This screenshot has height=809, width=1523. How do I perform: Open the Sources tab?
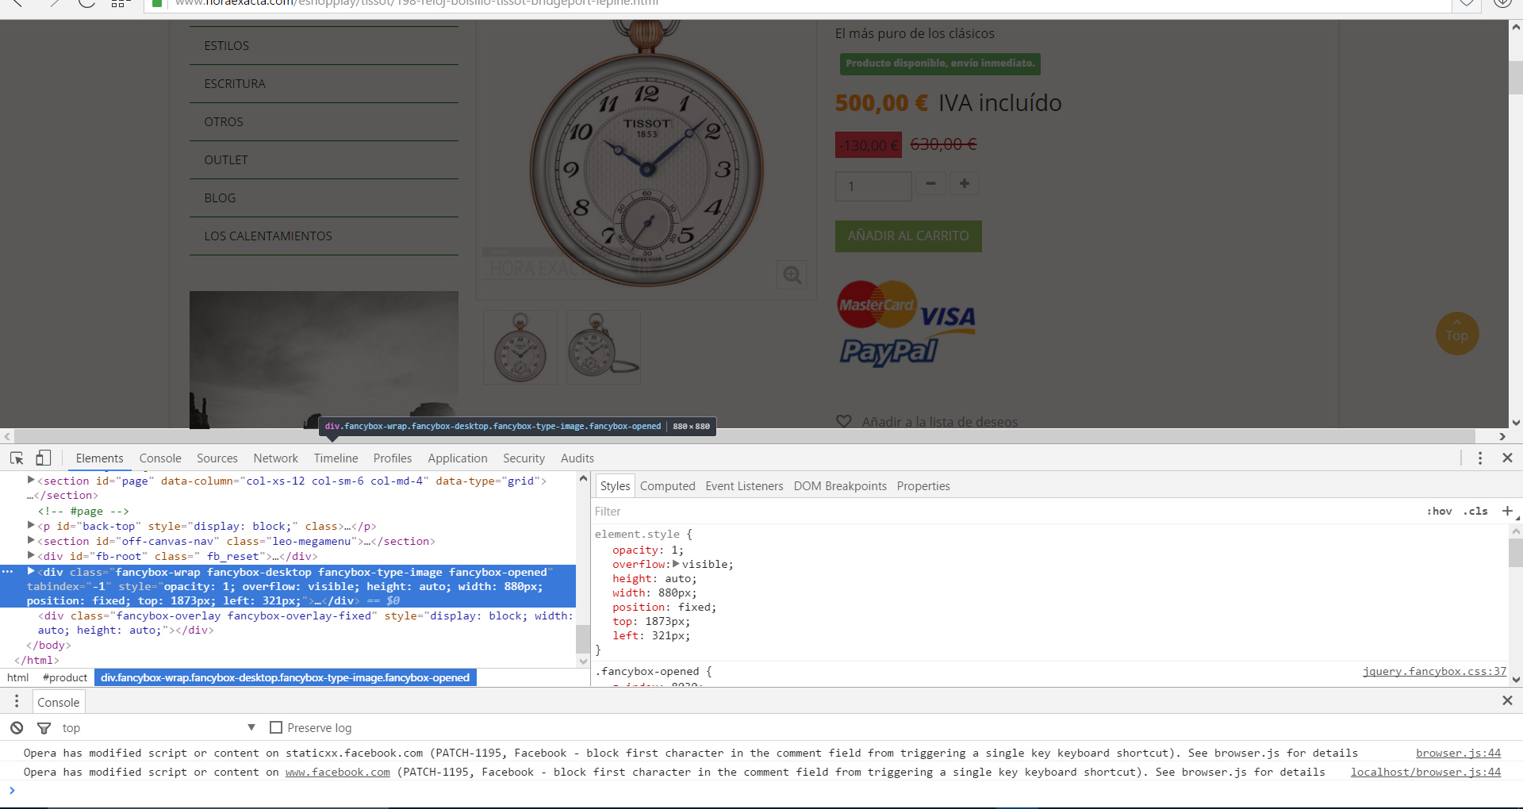click(217, 458)
